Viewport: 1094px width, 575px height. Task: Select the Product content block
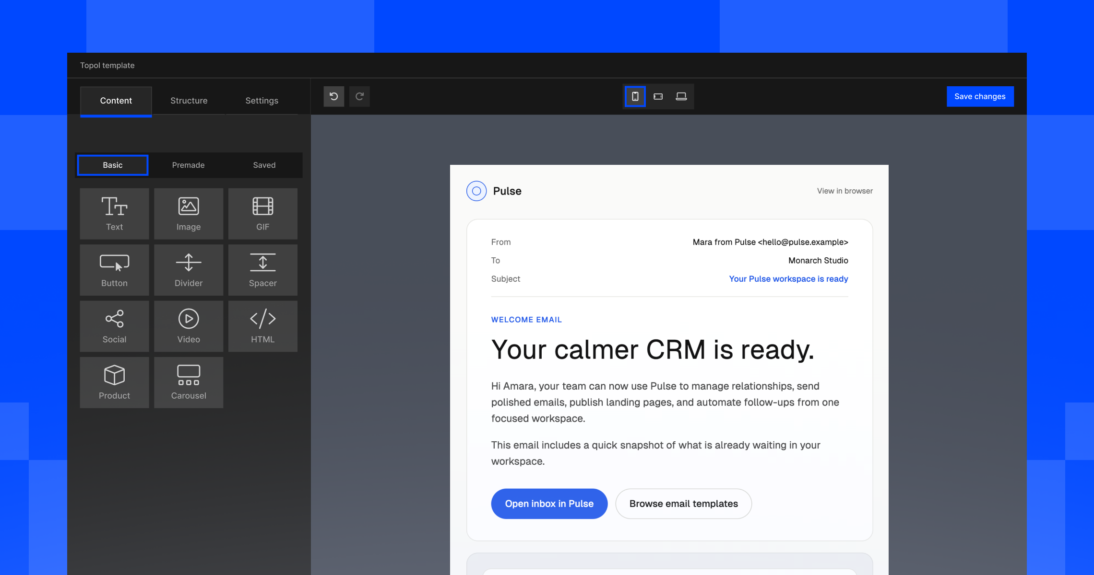tap(114, 382)
